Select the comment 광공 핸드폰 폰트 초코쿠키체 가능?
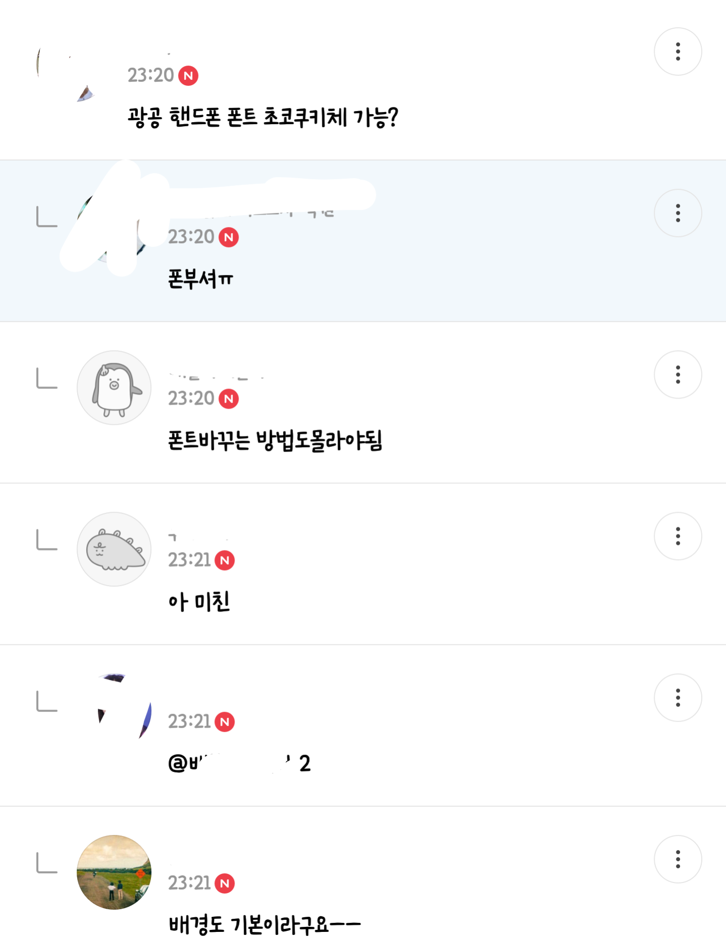The image size is (726, 941). 263,117
